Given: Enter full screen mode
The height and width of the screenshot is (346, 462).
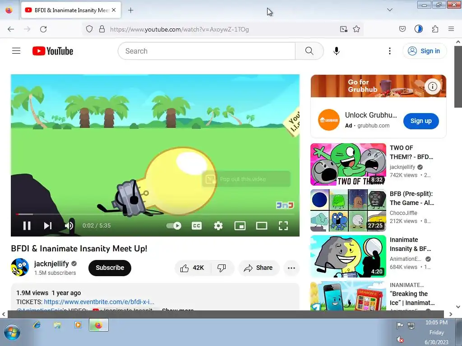Looking at the screenshot, I should [283, 226].
